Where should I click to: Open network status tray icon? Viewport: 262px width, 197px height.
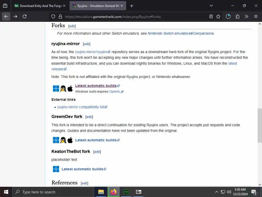(x=223, y=192)
